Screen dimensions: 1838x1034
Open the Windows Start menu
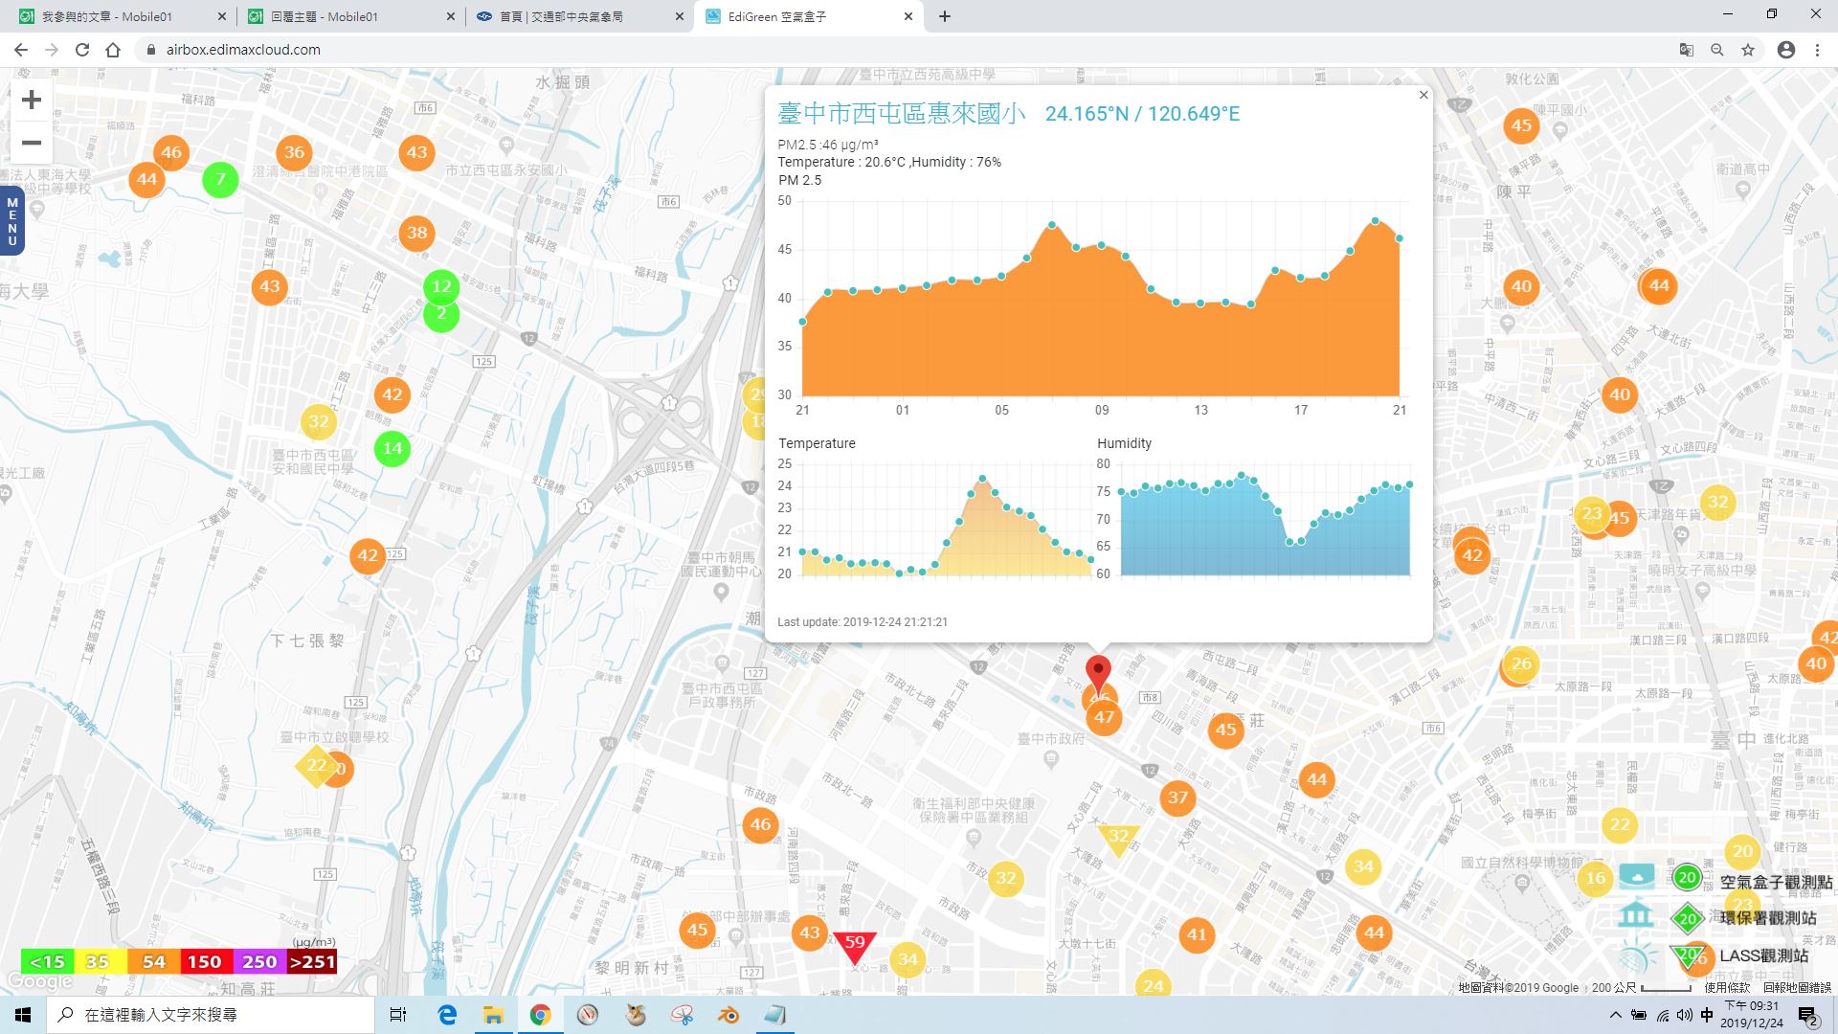pos(23,1015)
